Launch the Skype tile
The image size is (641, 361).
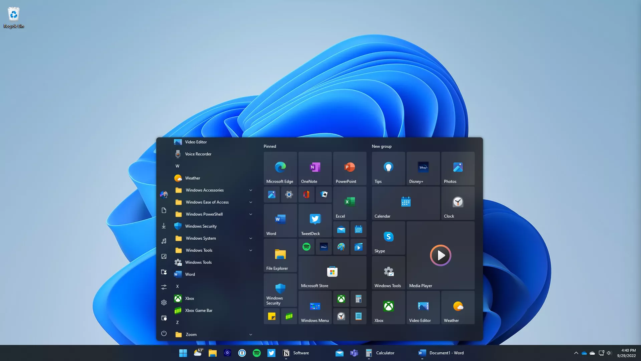pos(388,238)
